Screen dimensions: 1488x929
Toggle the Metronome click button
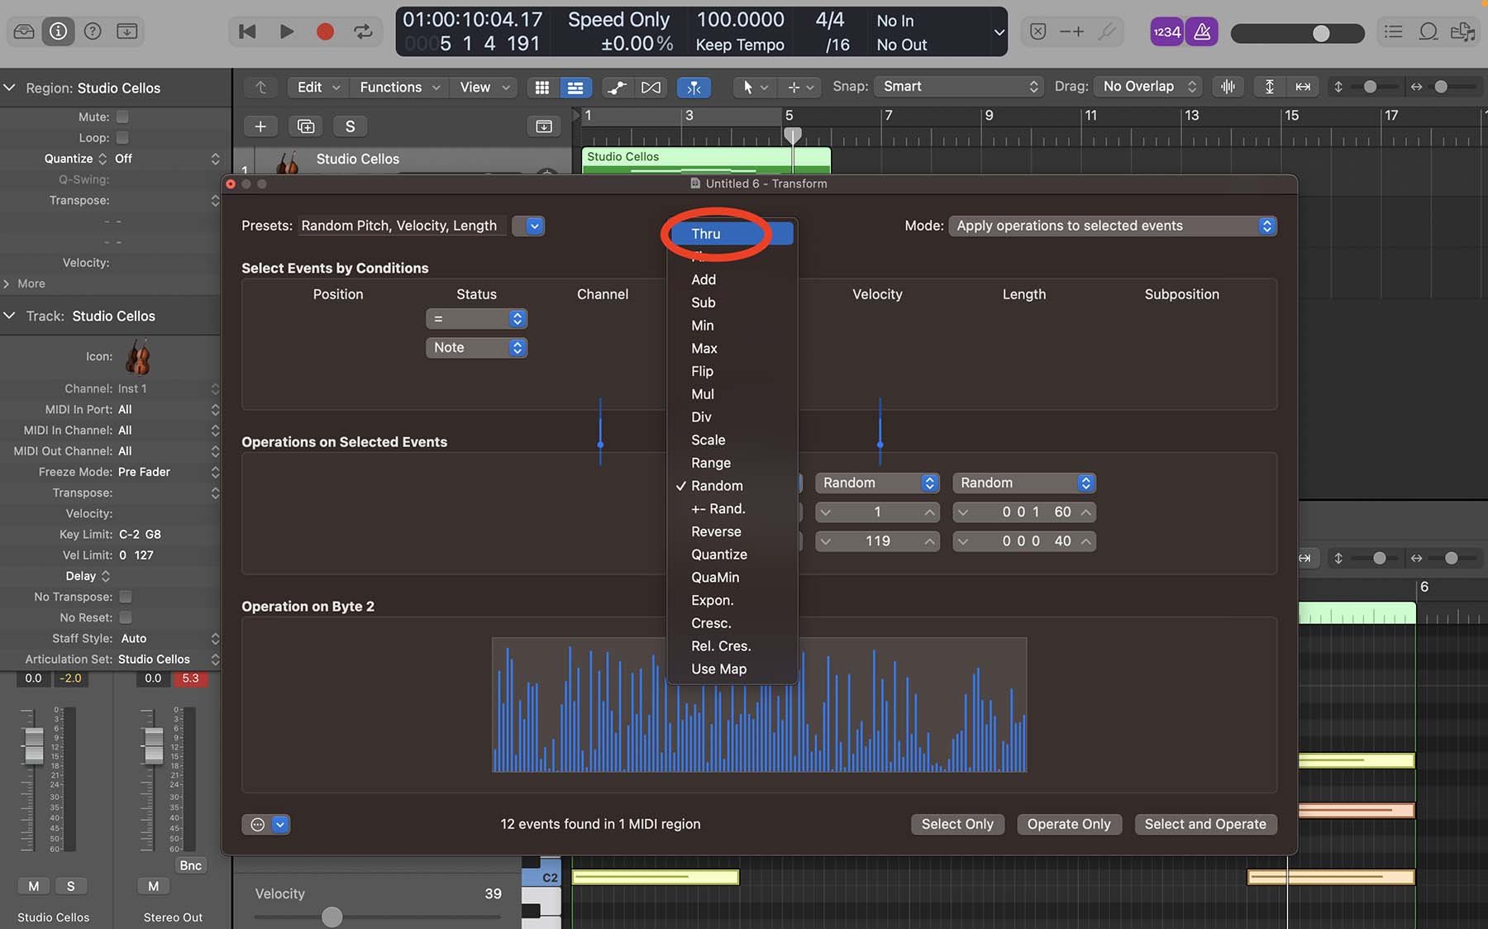pyautogui.click(x=1202, y=31)
